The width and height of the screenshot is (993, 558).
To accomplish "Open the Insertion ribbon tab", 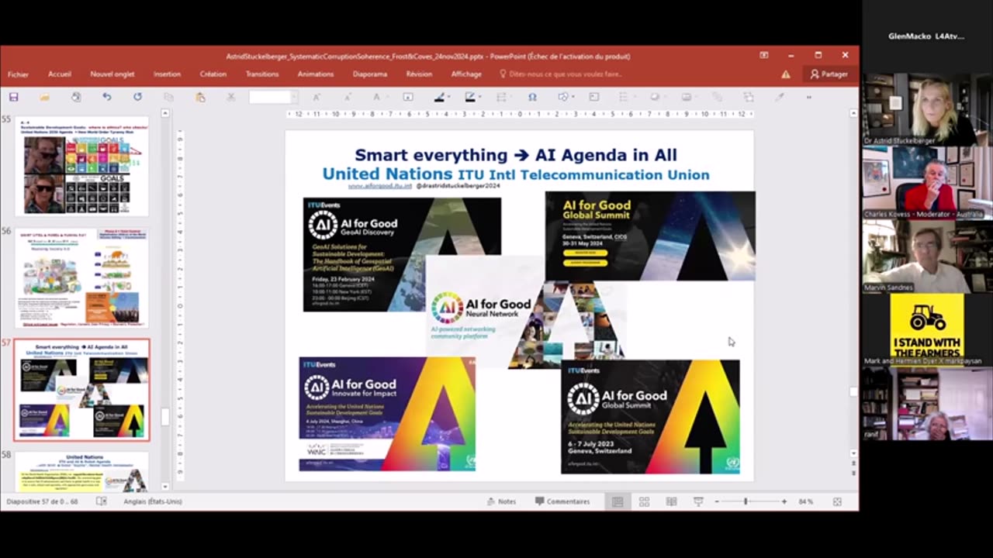I will pyautogui.click(x=167, y=74).
